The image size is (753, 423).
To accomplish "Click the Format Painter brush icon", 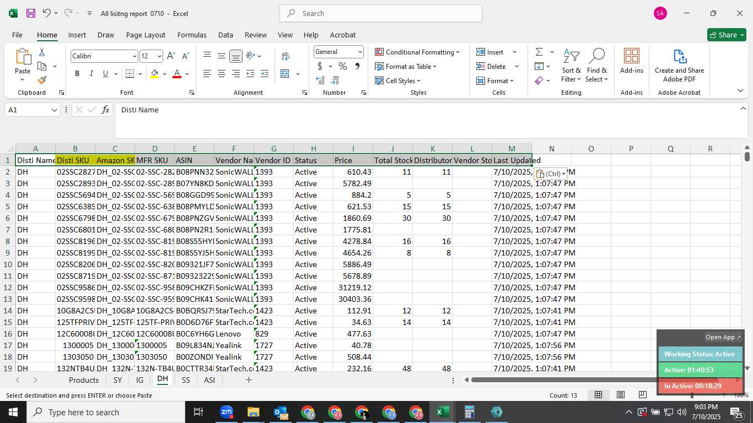I will tap(42, 80).
